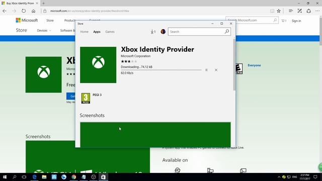This screenshot has width=322, height=181.
Task: Open Action Center notifications icon
Action: click(315, 177)
